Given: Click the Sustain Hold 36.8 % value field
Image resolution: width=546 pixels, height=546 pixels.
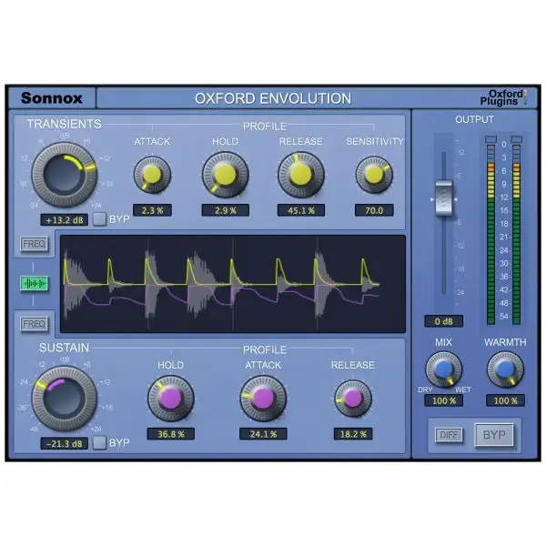Looking at the screenshot, I should coord(170,434).
